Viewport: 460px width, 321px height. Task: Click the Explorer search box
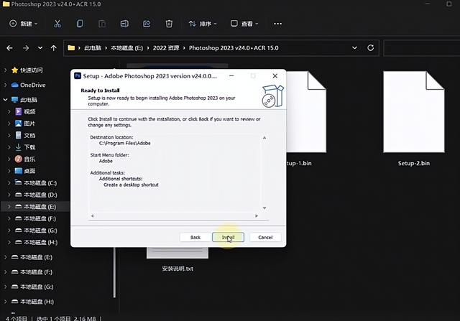(422, 48)
